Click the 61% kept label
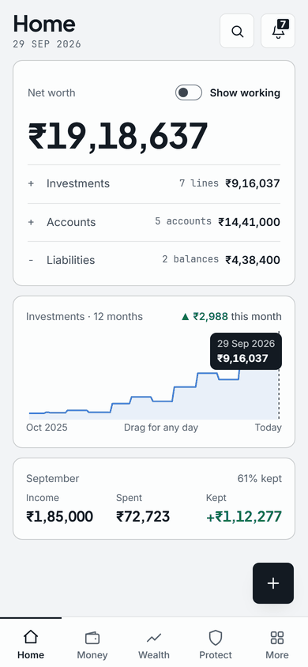Screen dimensions: 308x667 click(260, 479)
